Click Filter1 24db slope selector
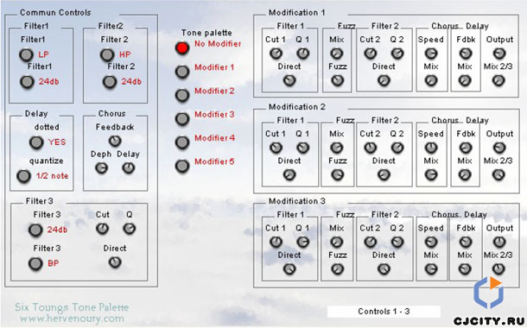Screen dimensions: 527x328 (27, 82)
